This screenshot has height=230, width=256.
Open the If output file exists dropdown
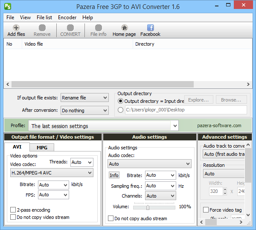point(84,98)
